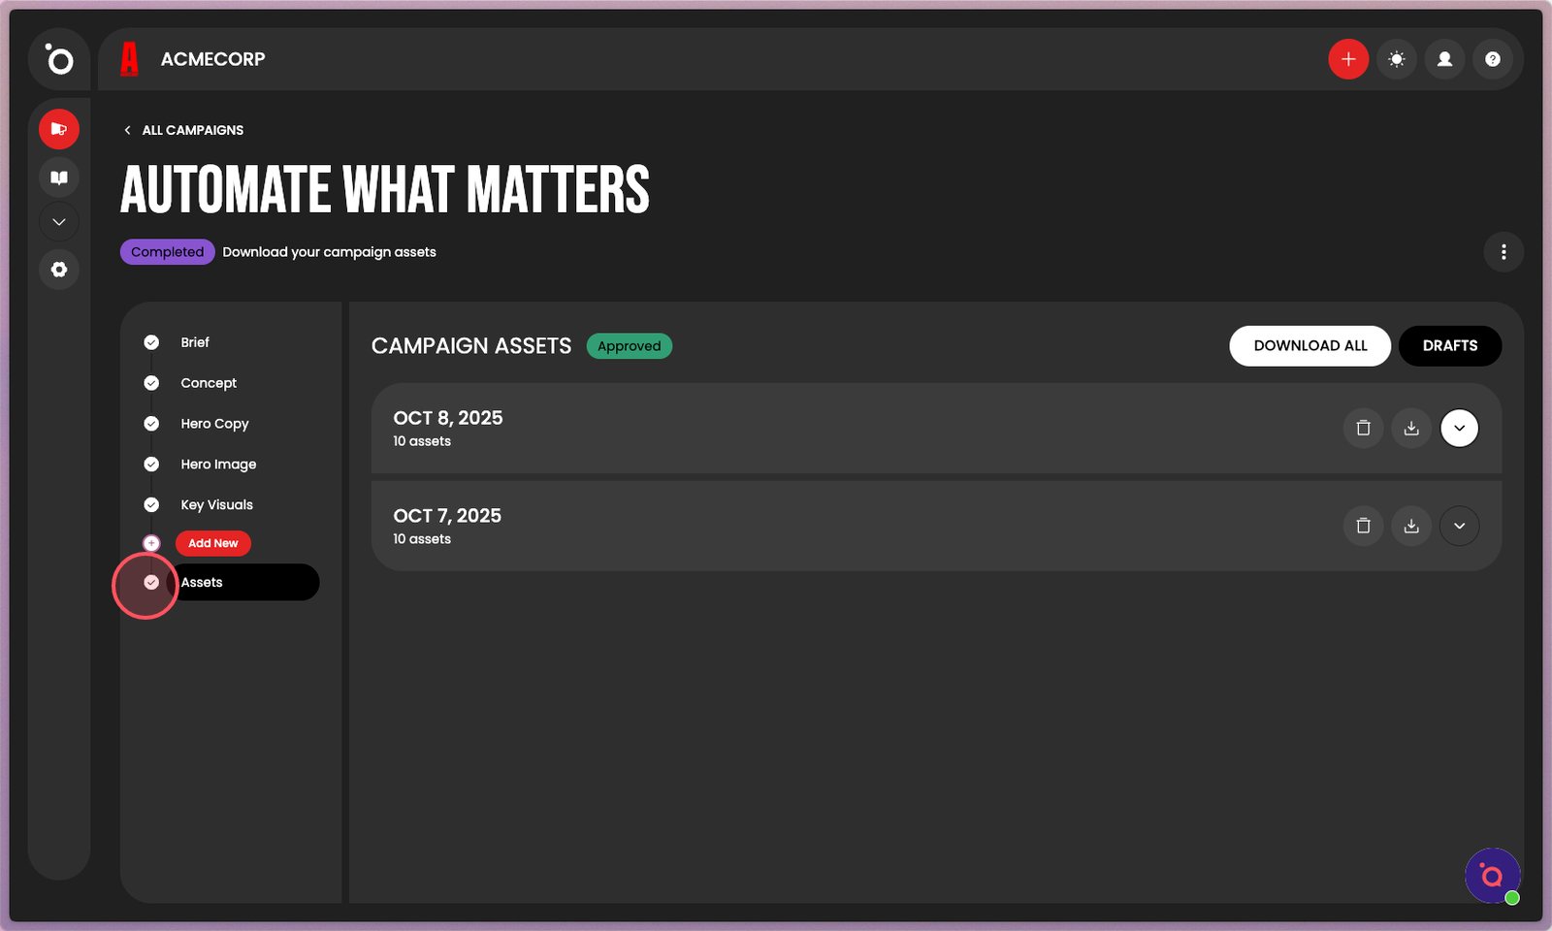
Task: Open the book library sidebar icon
Action: 59,177
